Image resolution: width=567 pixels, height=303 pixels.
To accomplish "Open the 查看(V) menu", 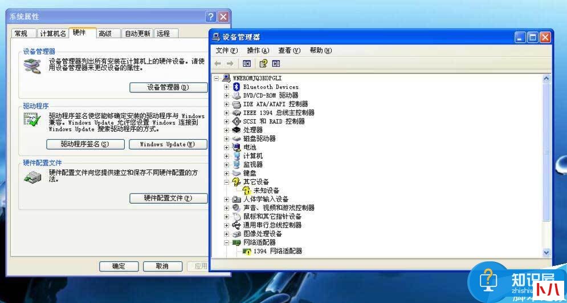I will click(x=289, y=51).
